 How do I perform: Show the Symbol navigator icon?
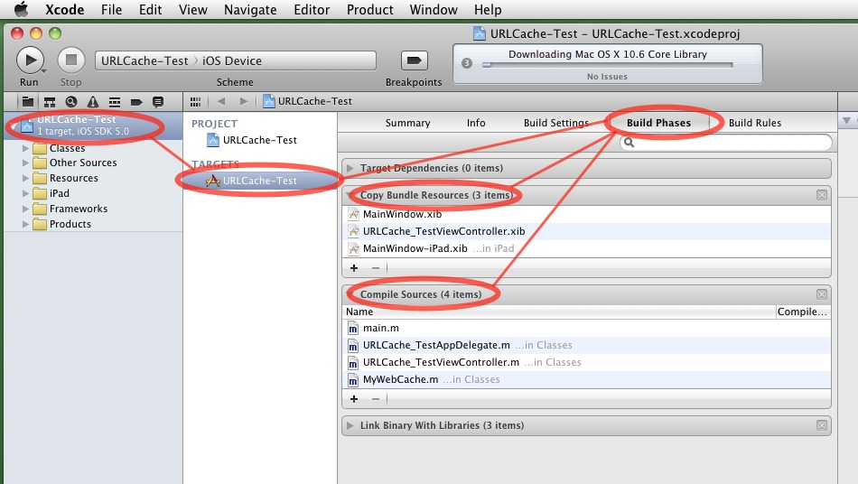click(x=50, y=102)
